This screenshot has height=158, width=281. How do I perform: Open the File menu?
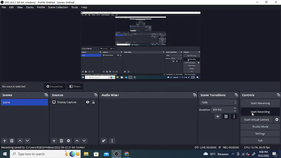tap(4, 7)
